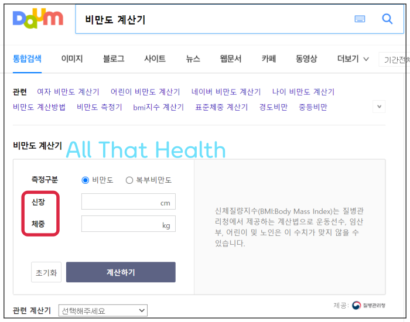The image size is (410, 322).
Task: Open the 더보기 menu
Action: pos(353,59)
